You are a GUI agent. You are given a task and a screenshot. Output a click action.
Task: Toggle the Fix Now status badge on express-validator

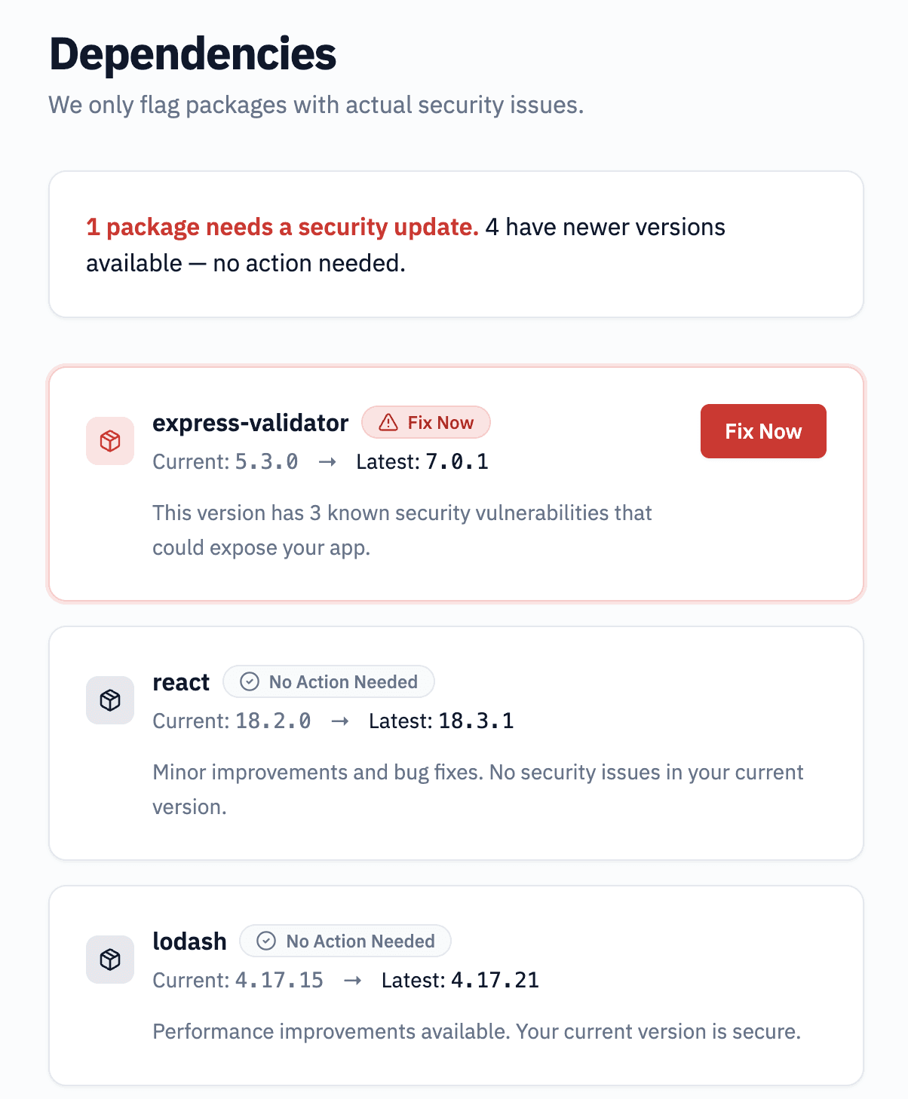point(426,422)
